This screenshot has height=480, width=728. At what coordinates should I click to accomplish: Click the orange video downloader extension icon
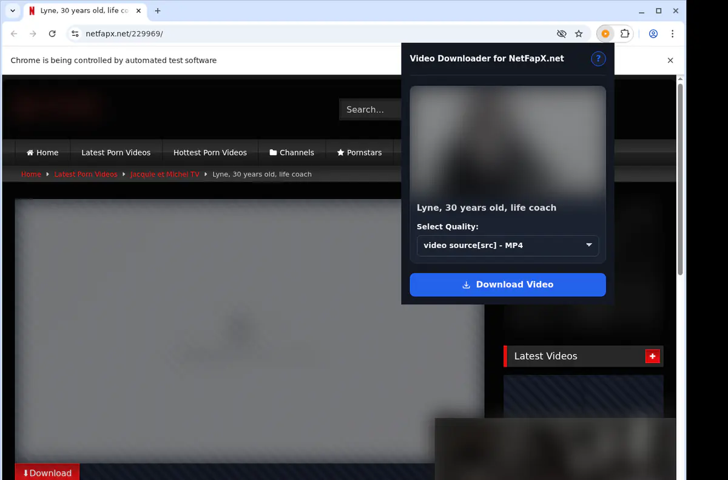605,34
